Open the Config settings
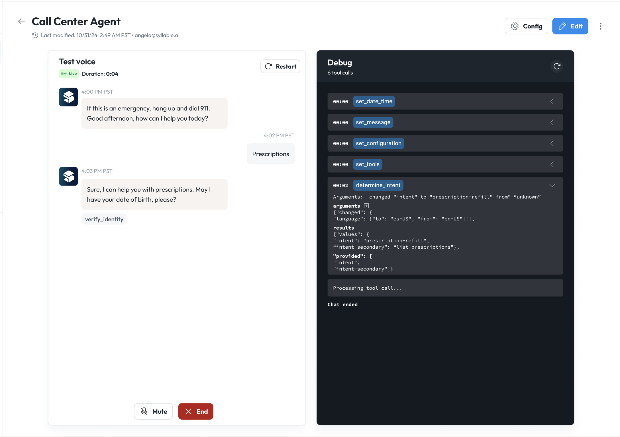This screenshot has width=620, height=437. click(x=526, y=26)
